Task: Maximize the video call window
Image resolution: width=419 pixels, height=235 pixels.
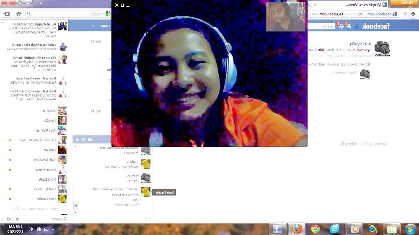Action: [122, 5]
